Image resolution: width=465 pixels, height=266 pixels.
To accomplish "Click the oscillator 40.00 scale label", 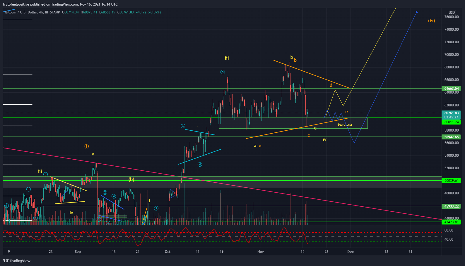I will (x=449, y=239).
